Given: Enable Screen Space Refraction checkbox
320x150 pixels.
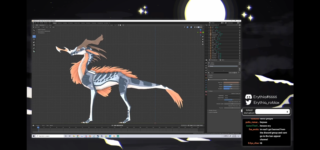Looking at the screenshot, I should pyautogui.click(x=239, y=102).
